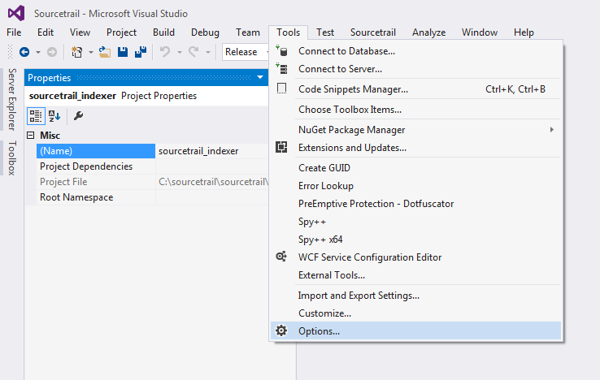Launch Create GUID tool
This screenshot has height=380, width=600.
[x=415, y=168]
